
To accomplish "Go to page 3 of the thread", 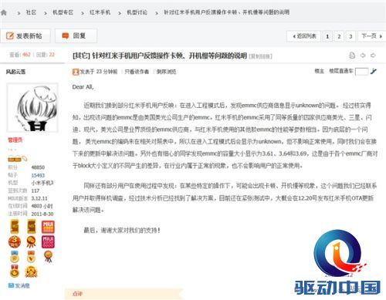I will coord(350,36).
